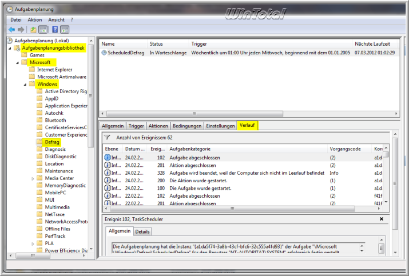Select the DiskDiagnostic folder
The width and height of the screenshot is (409, 276).
point(61,157)
